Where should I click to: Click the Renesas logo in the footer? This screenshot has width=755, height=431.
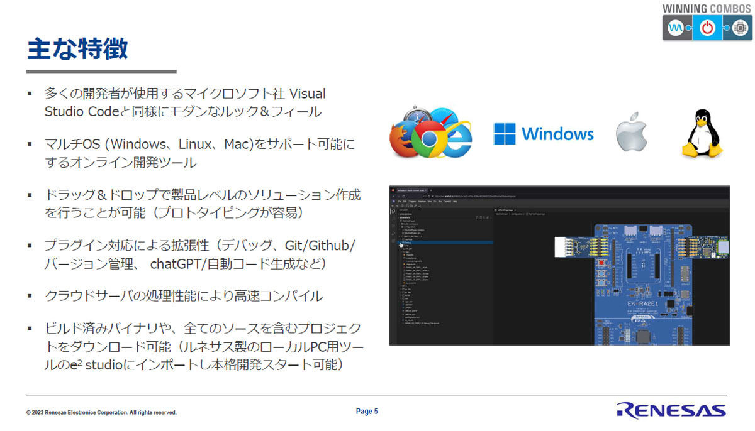(x=671, y=410)
